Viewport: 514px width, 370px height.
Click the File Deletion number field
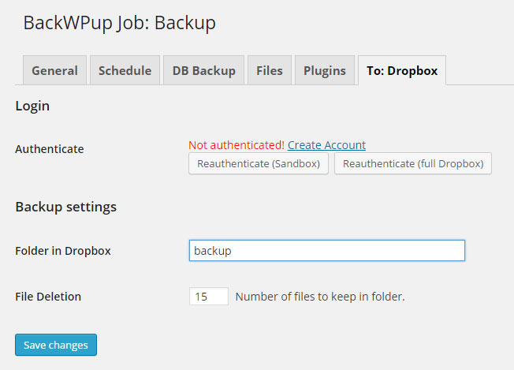click(x=208, y=297)
